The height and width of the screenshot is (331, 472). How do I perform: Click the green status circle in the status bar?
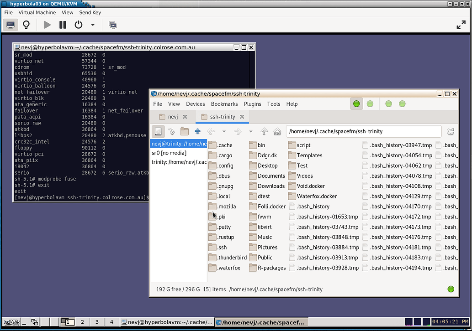[451, 289]
